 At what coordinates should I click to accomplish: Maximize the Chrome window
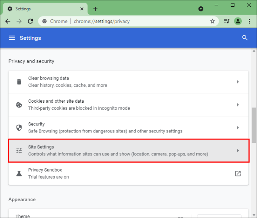(x=232, y=5)
